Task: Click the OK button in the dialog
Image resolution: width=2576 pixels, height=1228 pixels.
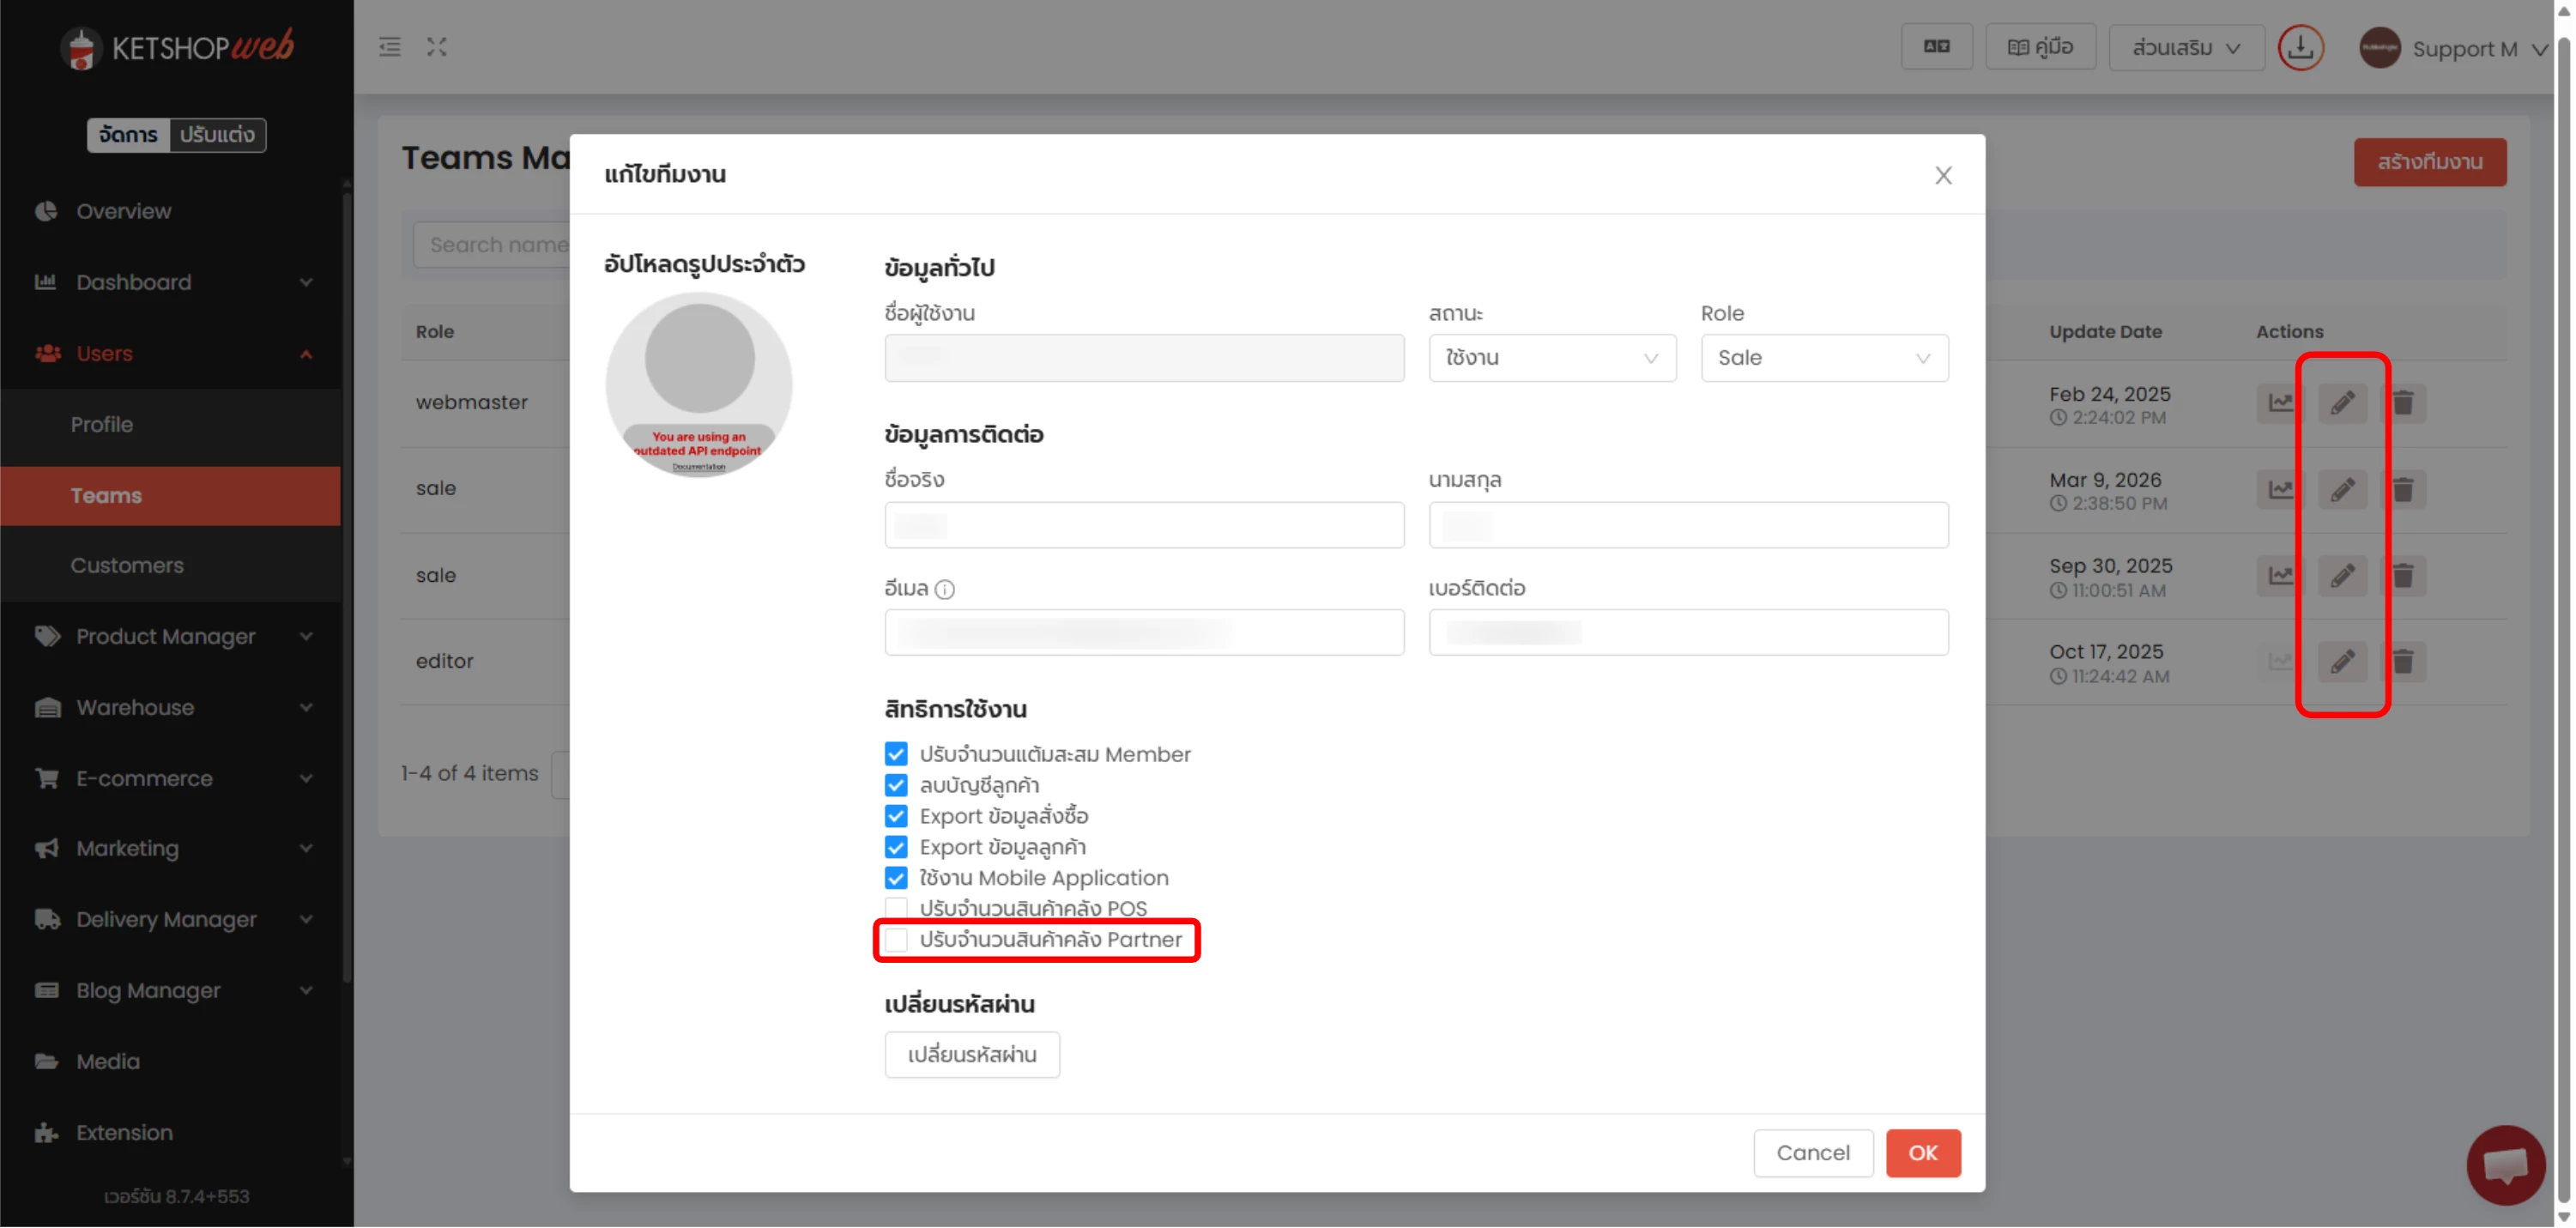Action: (x=1922, y=1153)
